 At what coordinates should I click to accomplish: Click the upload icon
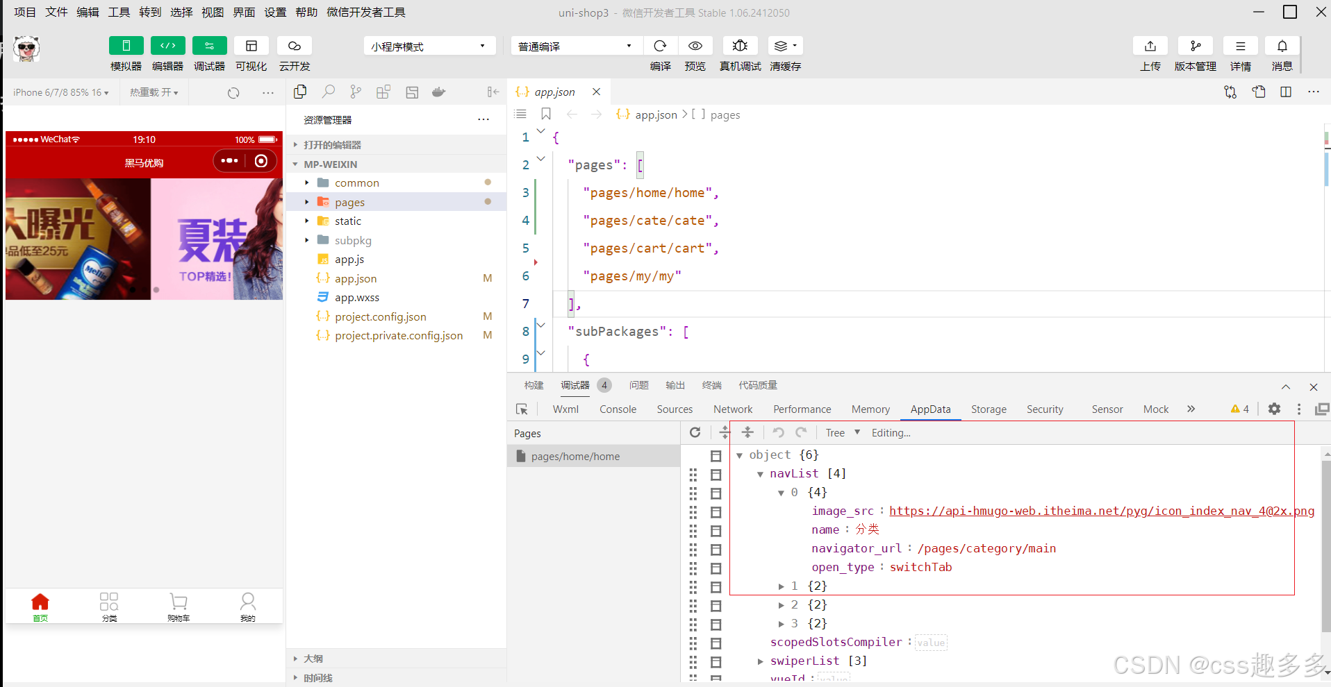[x=1150, y=46]
